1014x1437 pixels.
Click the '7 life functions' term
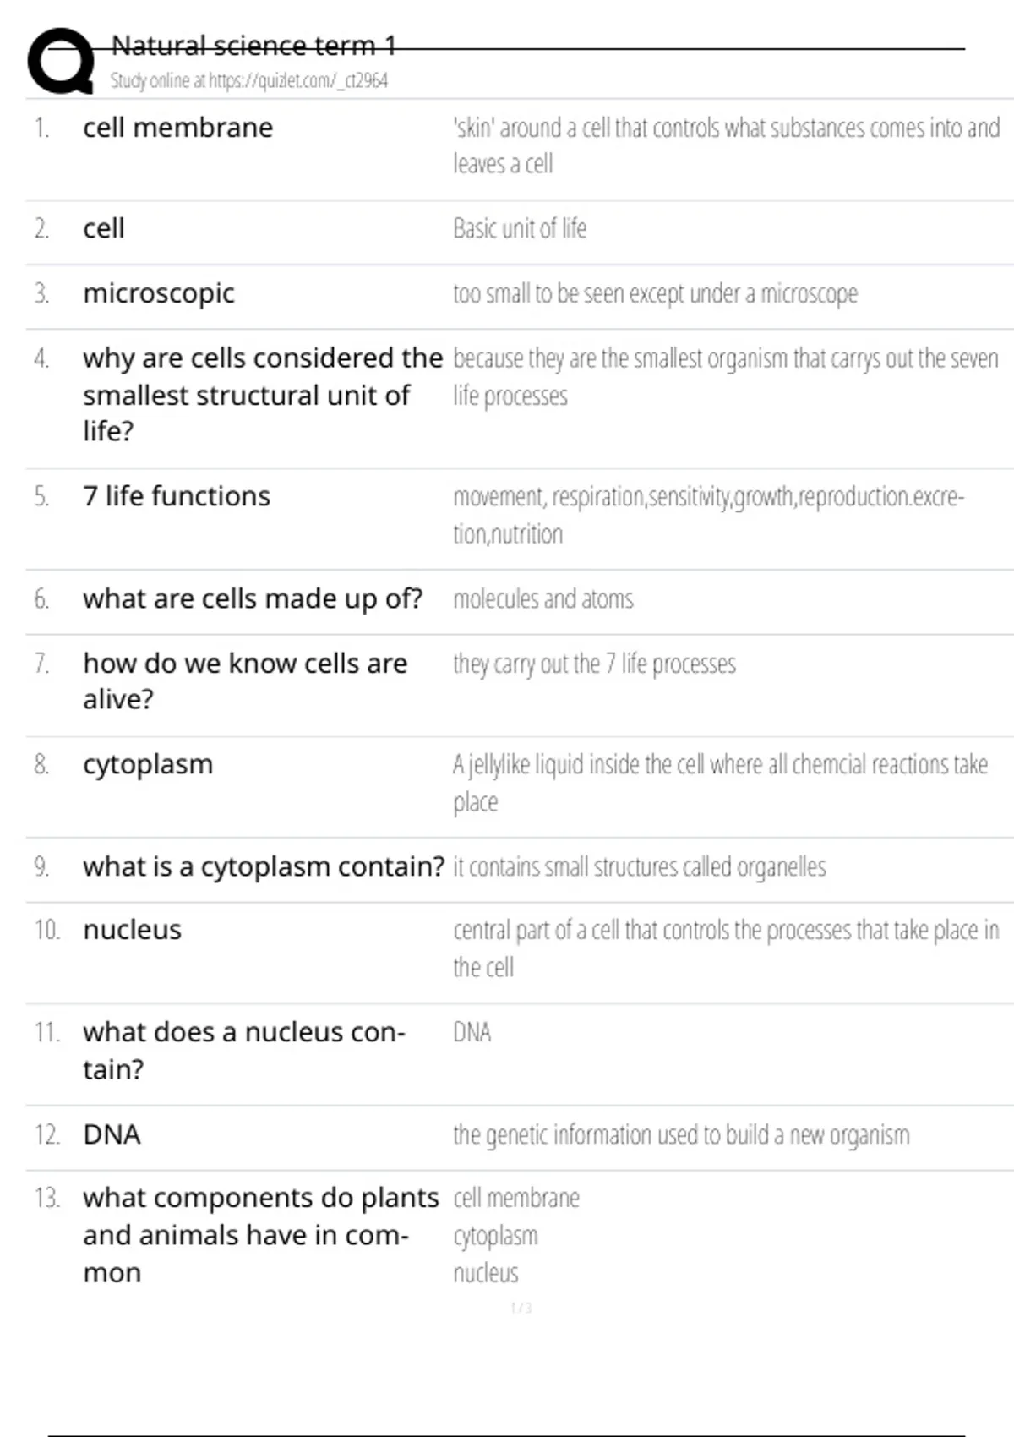pyautogui.click(x=177, y=496)
